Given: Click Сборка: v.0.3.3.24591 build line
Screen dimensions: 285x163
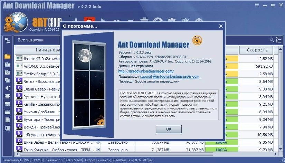Looking at the screenshot, I should point(152,57).
